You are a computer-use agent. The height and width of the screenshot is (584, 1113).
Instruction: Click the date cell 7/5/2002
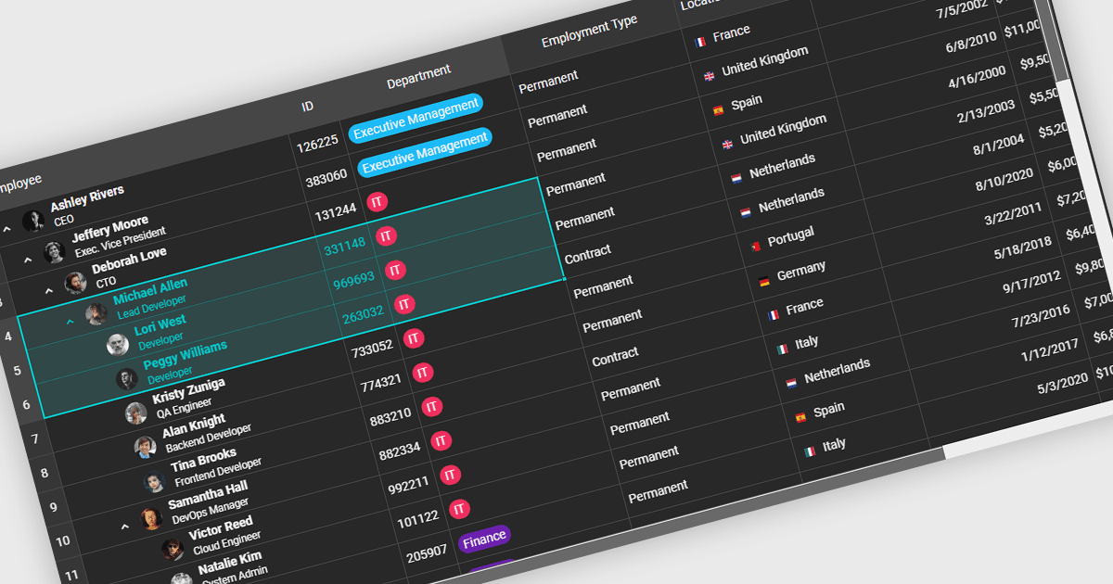(962, 10)
